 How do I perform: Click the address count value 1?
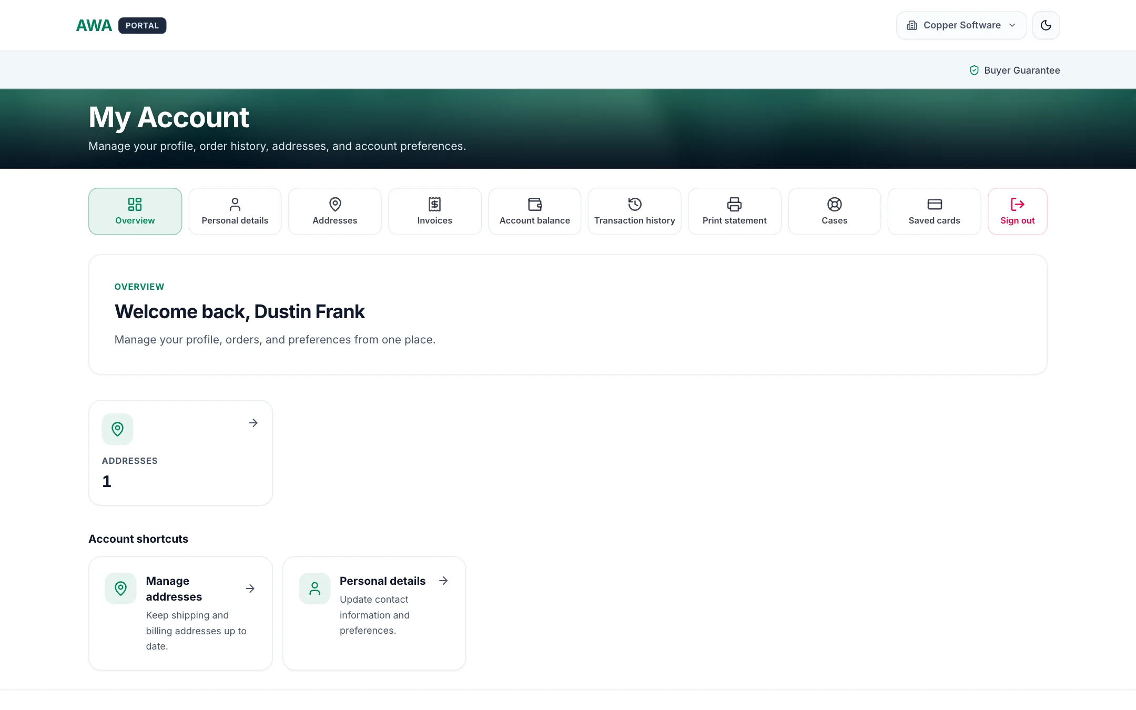click(x=107, y=481)
